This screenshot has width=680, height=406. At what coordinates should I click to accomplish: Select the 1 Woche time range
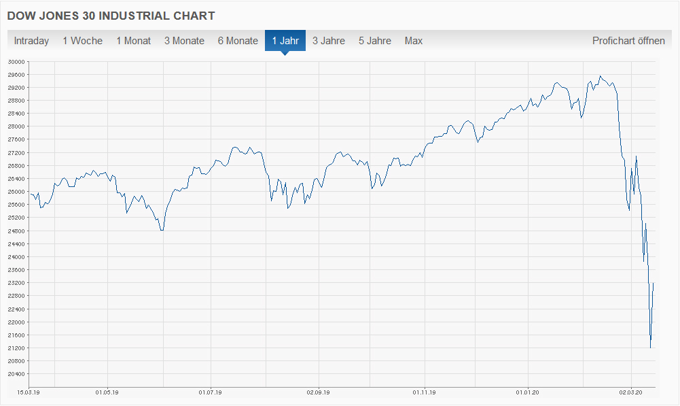click(x=82, y=41)
